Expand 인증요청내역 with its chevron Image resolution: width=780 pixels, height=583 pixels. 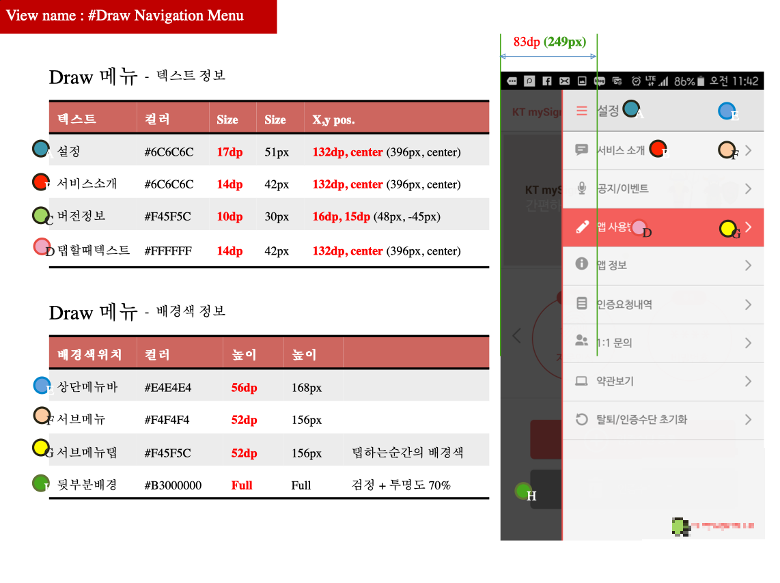(749, 304)
